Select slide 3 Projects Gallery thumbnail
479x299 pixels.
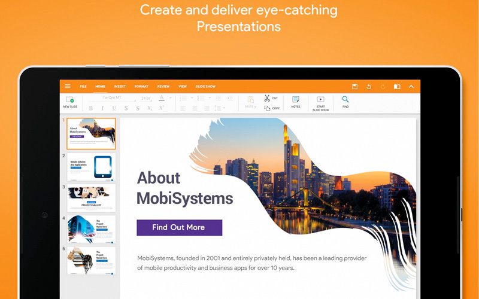[91, 197]
